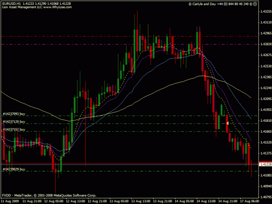The width and height of the screenshot is (272, 204).
Task: Select the #14237093 buy order label
Action: [x=14, y=114]
